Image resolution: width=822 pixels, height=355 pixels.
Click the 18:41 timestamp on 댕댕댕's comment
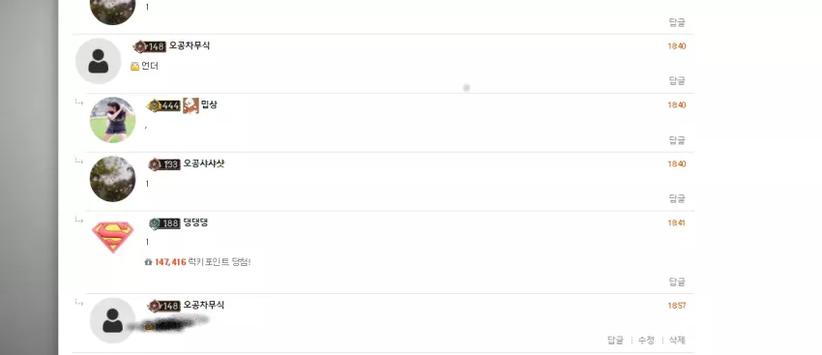676,222
